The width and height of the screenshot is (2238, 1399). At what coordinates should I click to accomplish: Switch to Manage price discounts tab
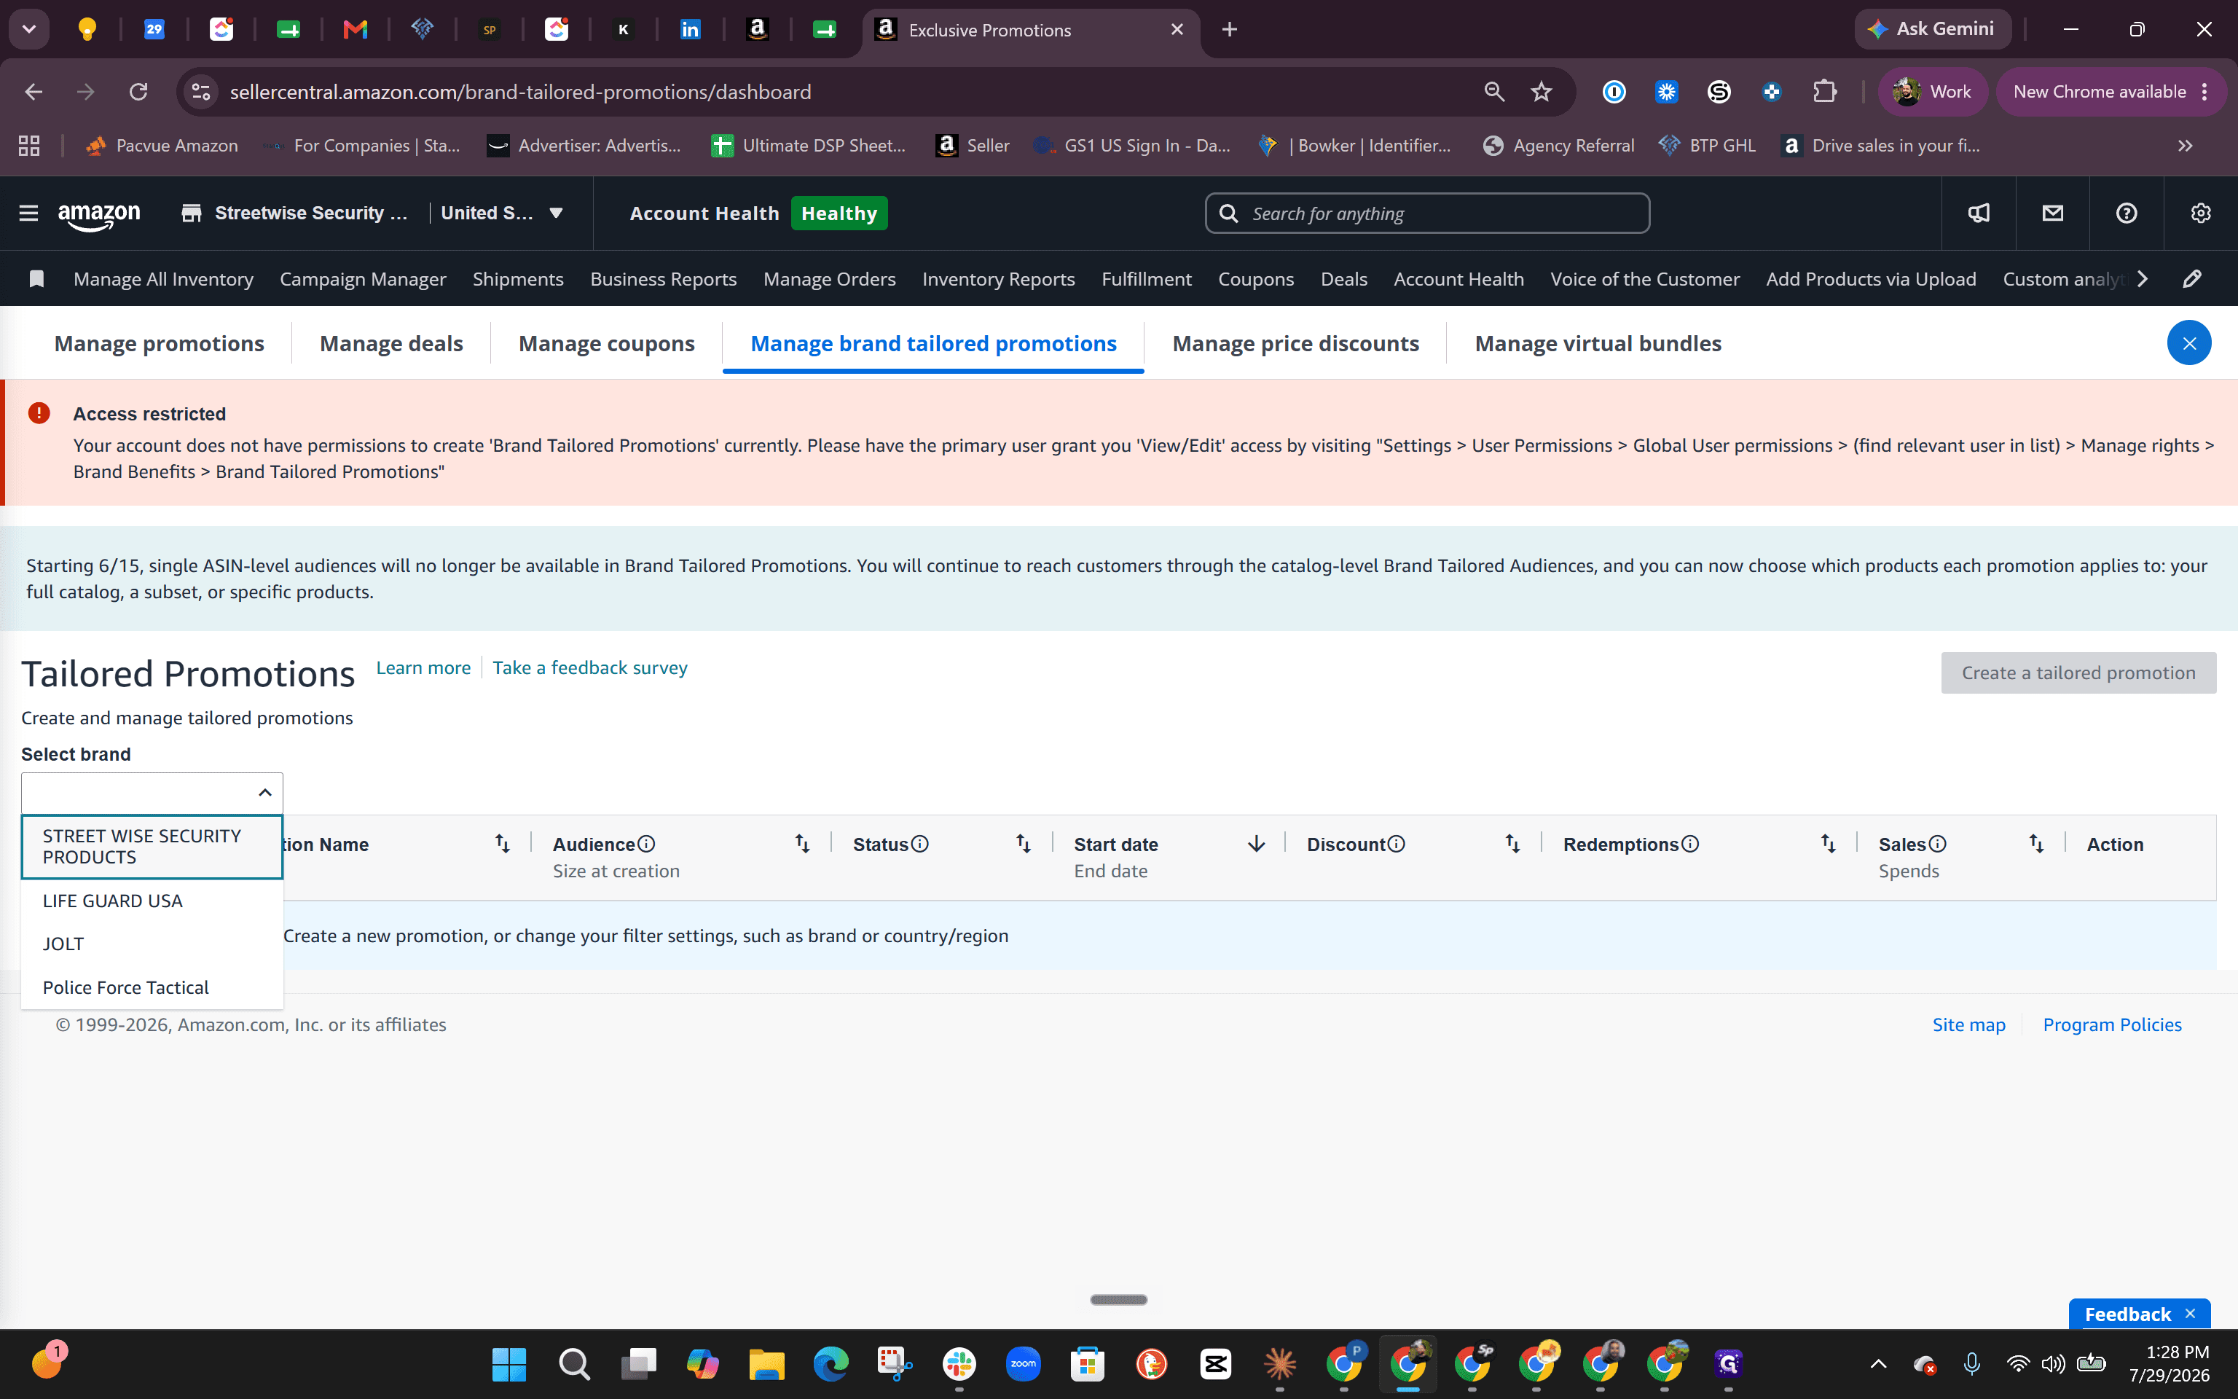(x=1295, y=343)
